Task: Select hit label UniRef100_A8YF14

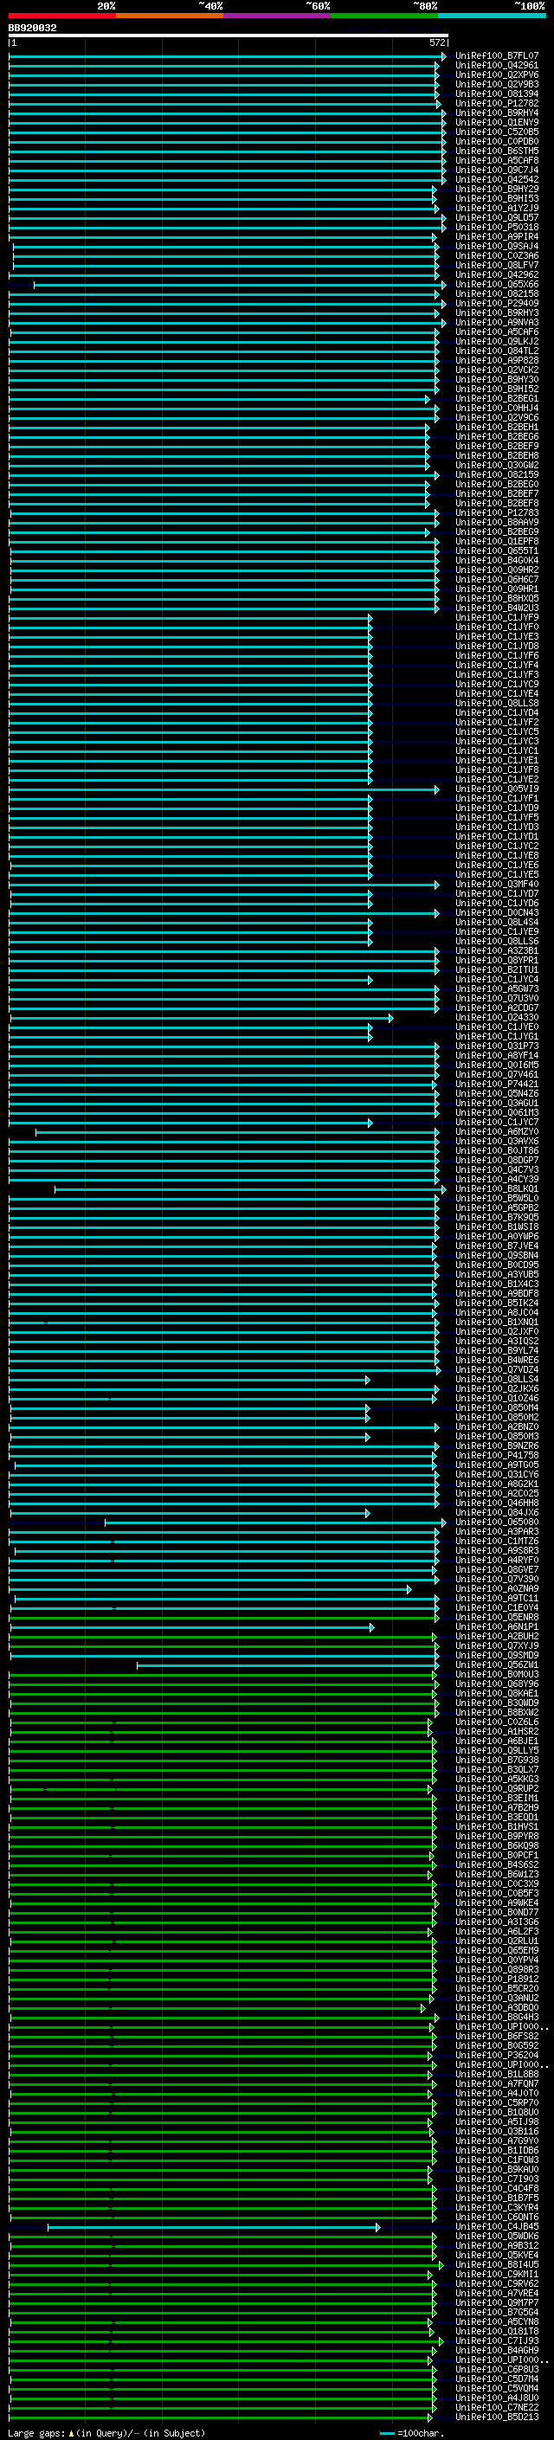Action: point(497,1055)
